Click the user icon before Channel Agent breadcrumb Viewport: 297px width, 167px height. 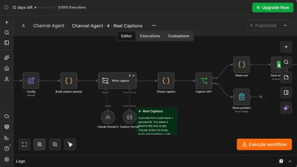click(x=23, y=26)
